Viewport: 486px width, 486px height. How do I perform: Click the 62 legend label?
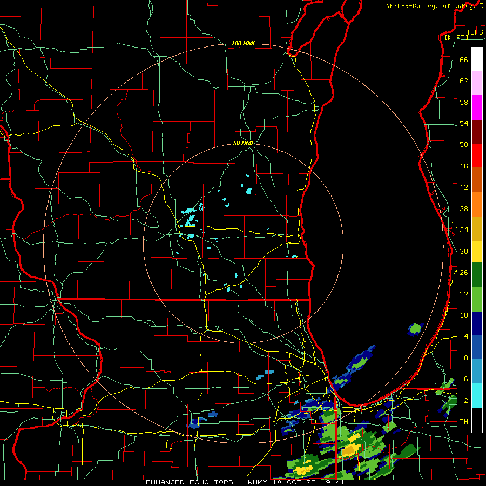click(464, 81)
